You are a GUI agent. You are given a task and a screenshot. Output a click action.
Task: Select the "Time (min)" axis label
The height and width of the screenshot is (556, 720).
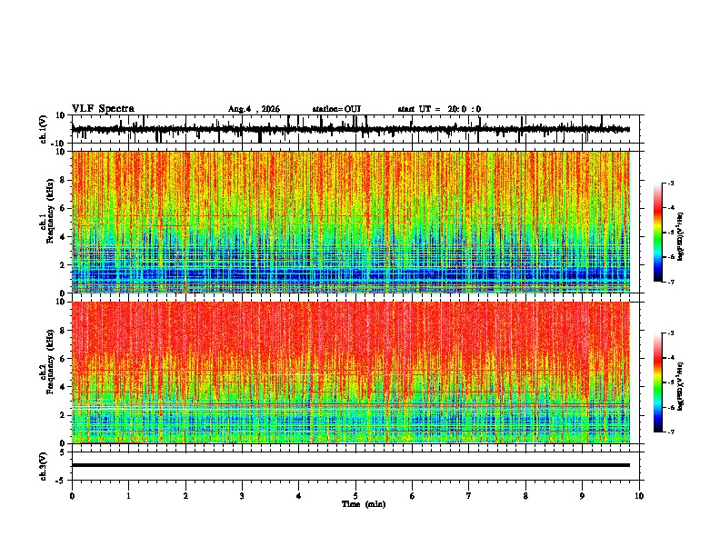(364, 504)
